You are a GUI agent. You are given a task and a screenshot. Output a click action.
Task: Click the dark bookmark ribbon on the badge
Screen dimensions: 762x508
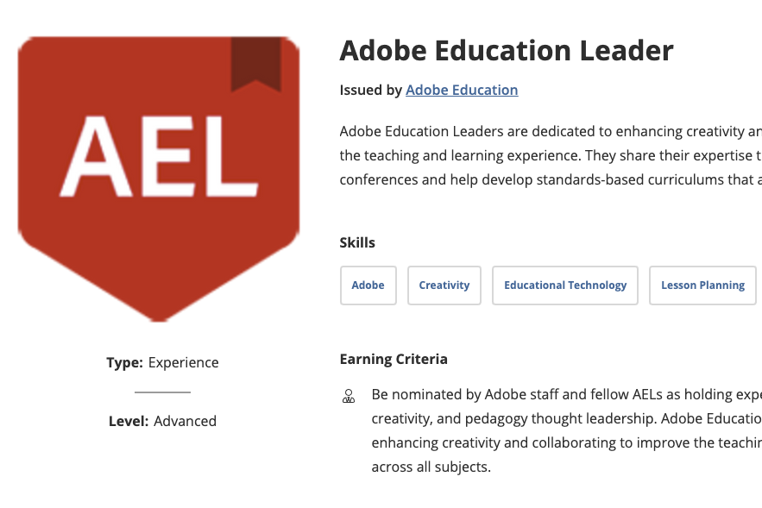tap(256, 64)
